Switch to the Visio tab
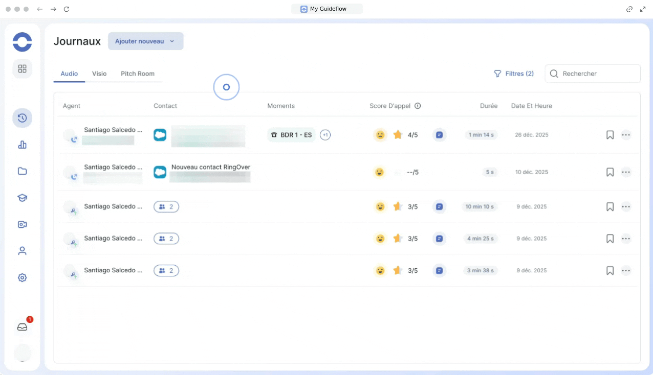The width and height of the screenshot is (653, 375). click(x=99, y=74)
